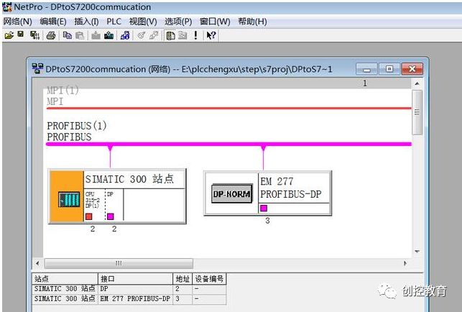Click the 接口 column header

point(135,278)
